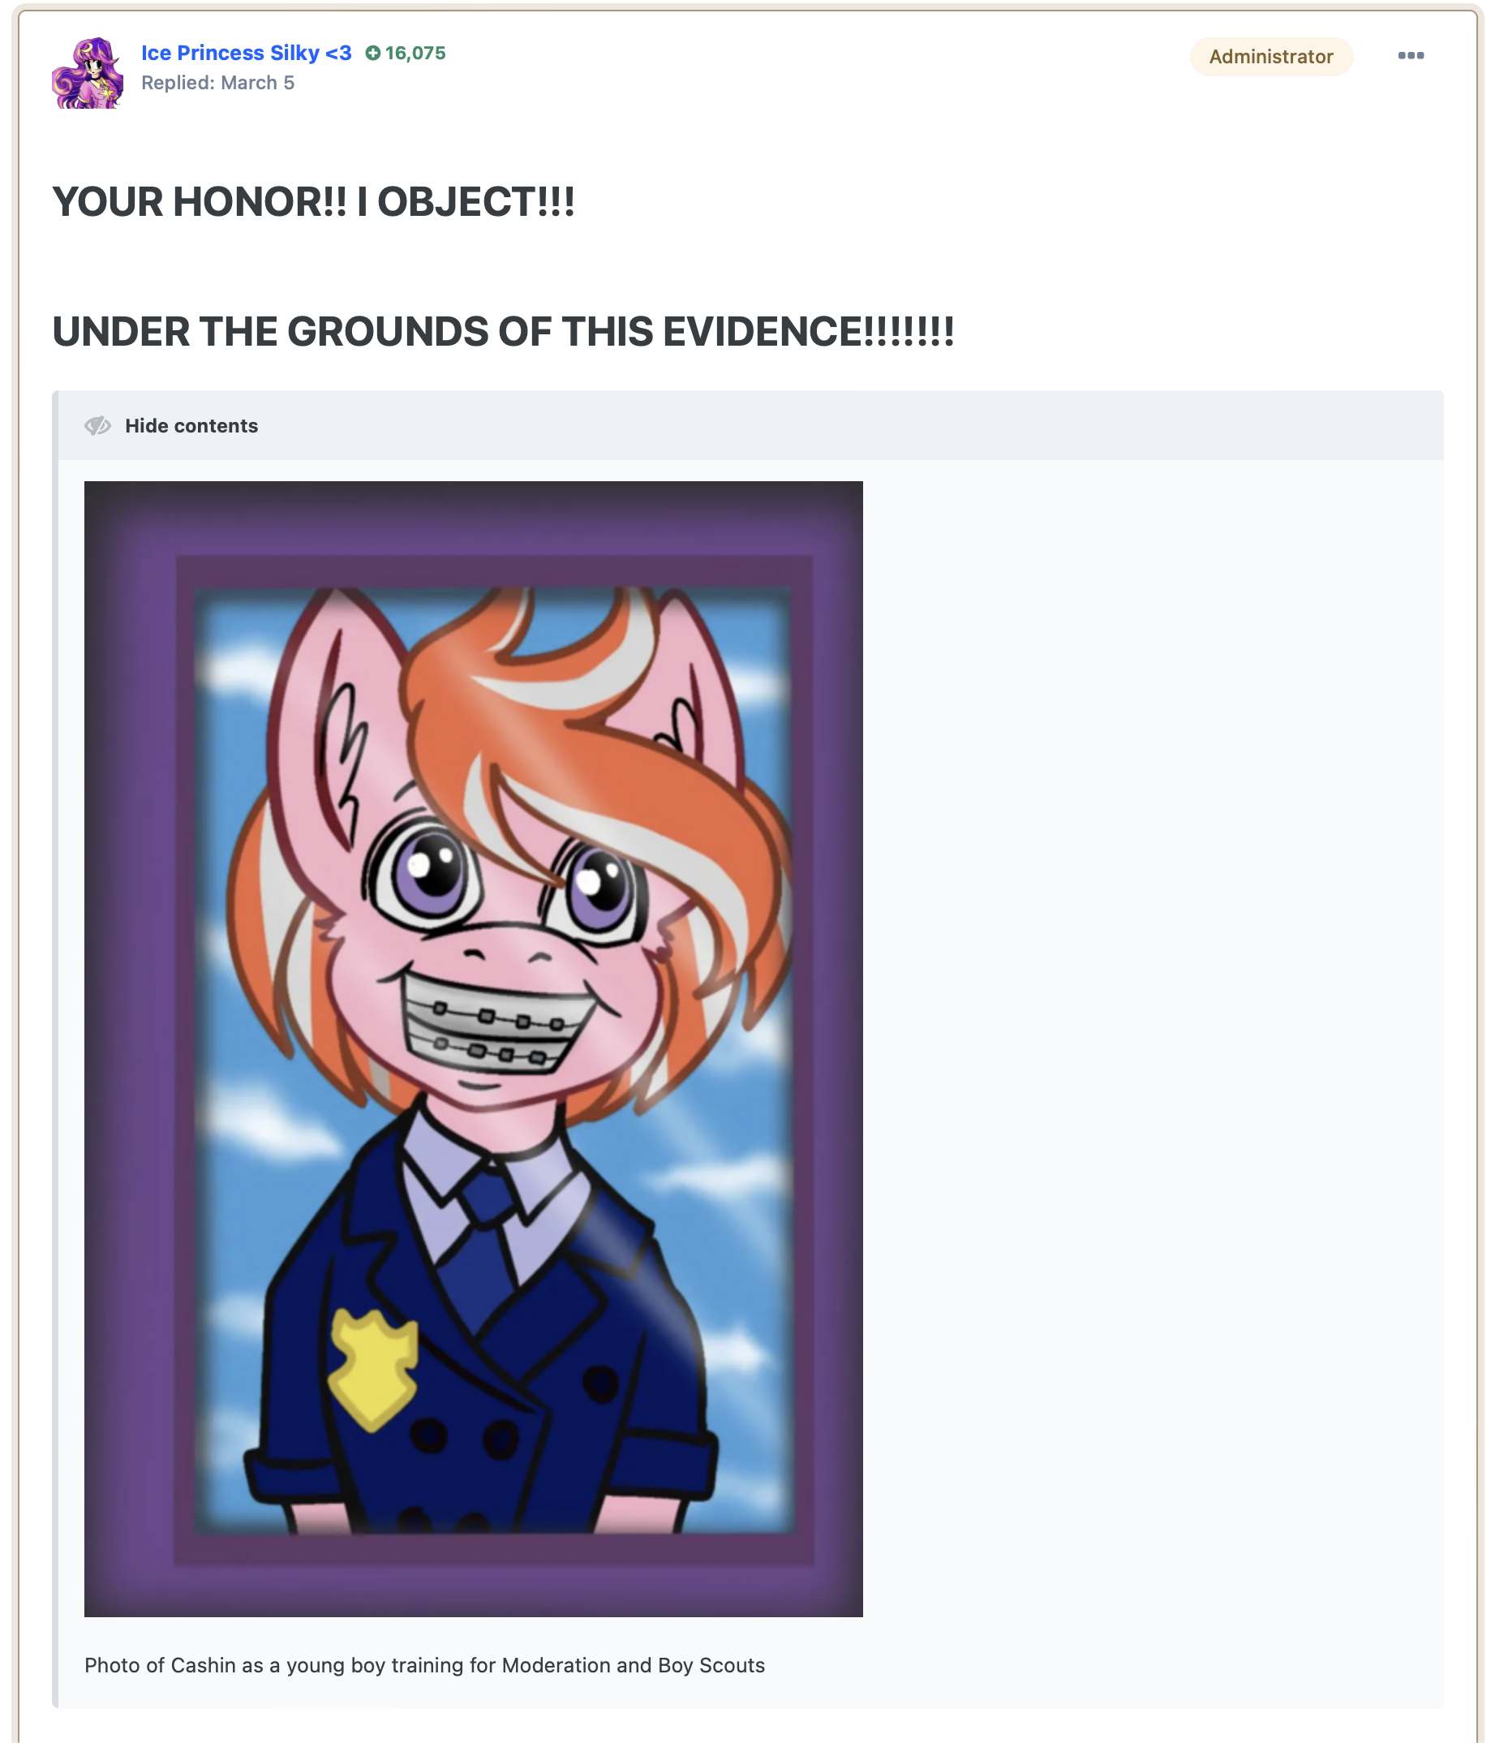Toggle the Hide contents spoiler label
Image resolution: width=1491 pixels, height=1743 pixels.
191,426
